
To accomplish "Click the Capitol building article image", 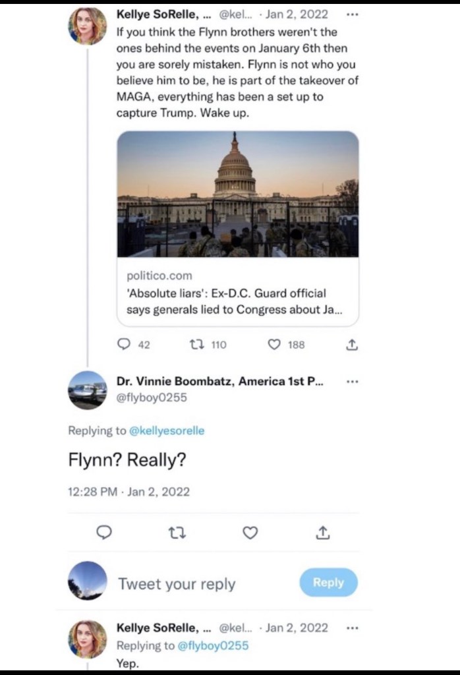I will (x=238, y=194).
